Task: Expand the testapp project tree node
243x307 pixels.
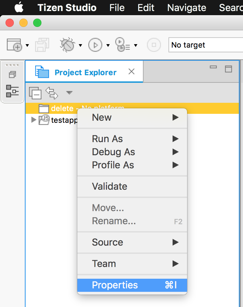Action: pos(34,120)
